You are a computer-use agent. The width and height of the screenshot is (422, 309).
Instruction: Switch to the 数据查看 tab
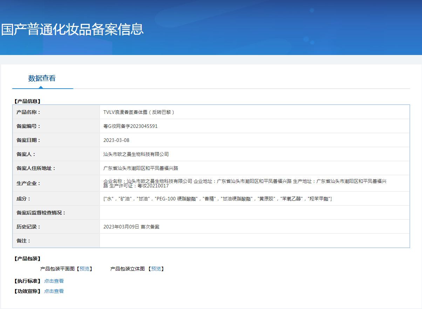pyautogui.click(x=42, y=78)
